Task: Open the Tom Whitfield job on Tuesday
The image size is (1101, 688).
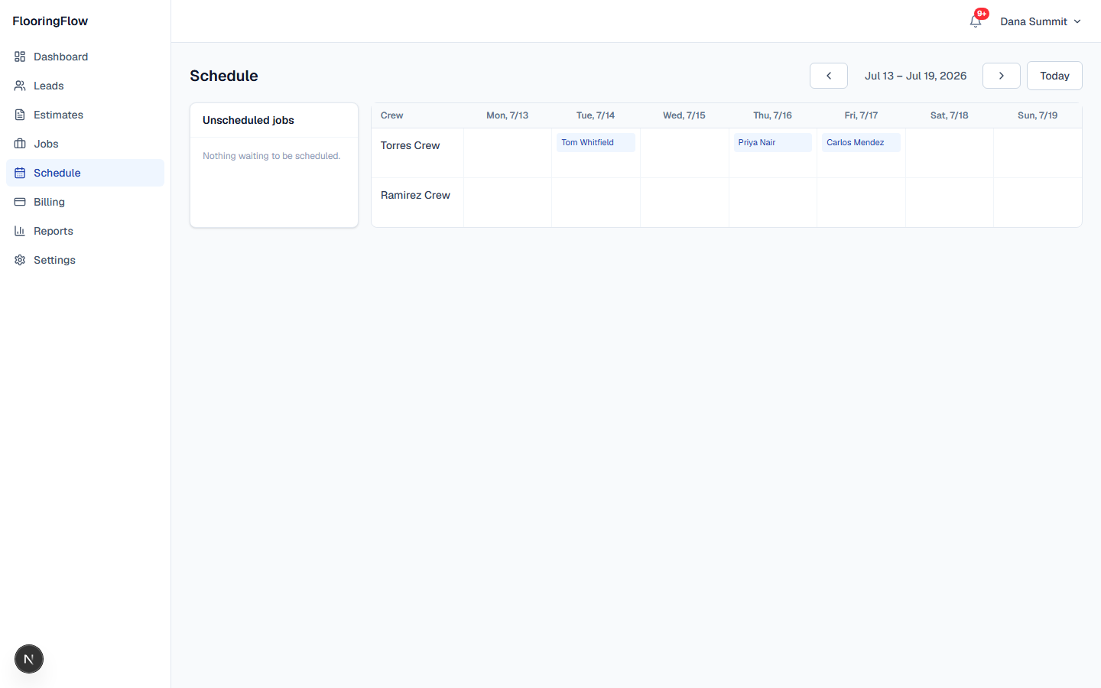Action: (596, 143)
